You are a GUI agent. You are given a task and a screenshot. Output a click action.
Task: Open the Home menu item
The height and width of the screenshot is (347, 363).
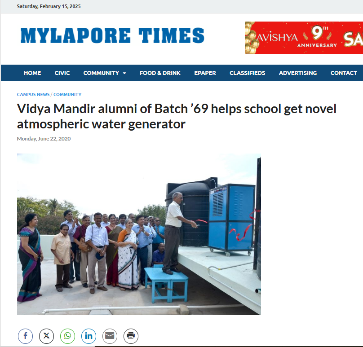point(32,73)
